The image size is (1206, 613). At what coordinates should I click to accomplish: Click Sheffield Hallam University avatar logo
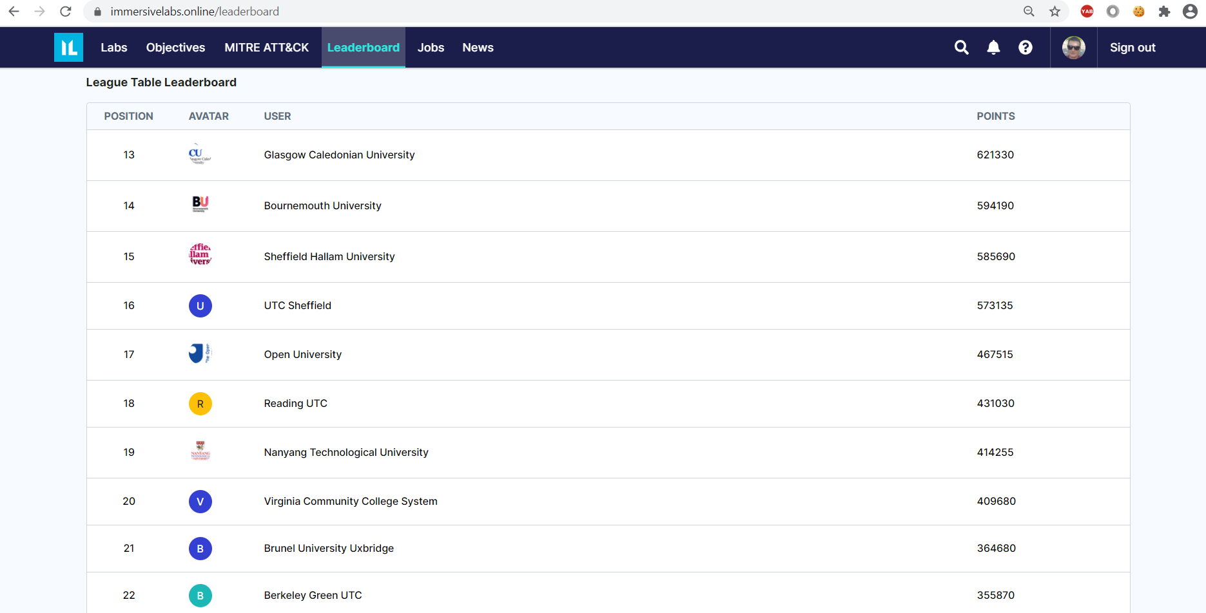click(x=200, y=254)
